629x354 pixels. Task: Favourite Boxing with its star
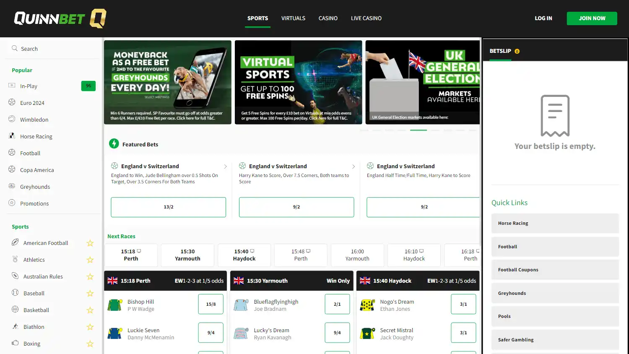point(90,344)
